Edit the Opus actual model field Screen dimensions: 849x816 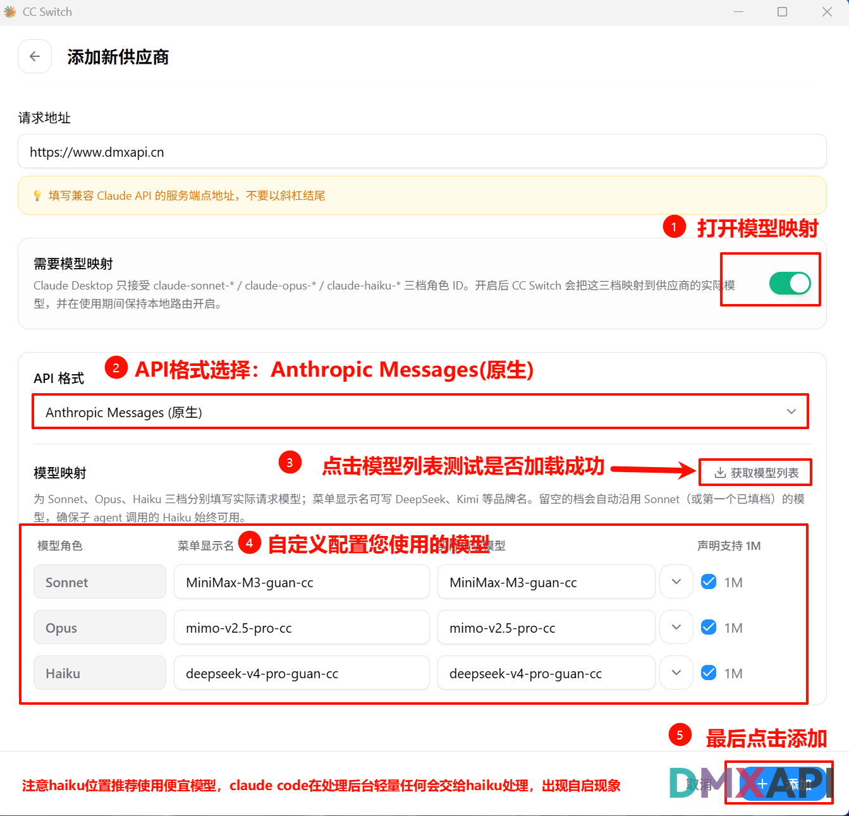(546, 627)
